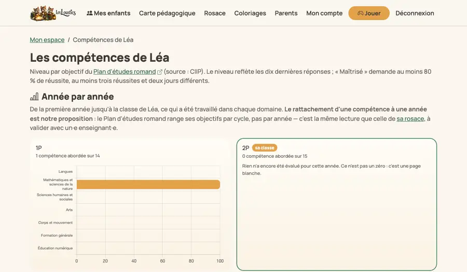The width and height of the screenshot is (467, 272).
Task: Open Carte pédagogique page
Action: (x=167, y=13)
